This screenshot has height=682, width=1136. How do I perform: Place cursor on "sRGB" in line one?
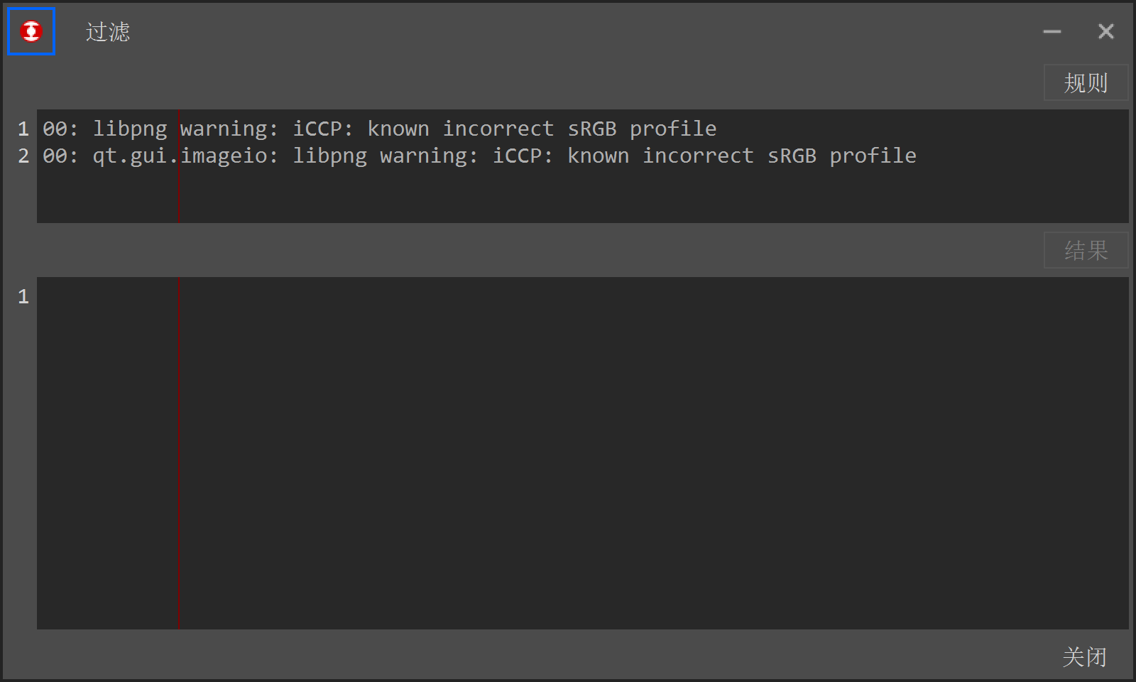click(591, 129)
